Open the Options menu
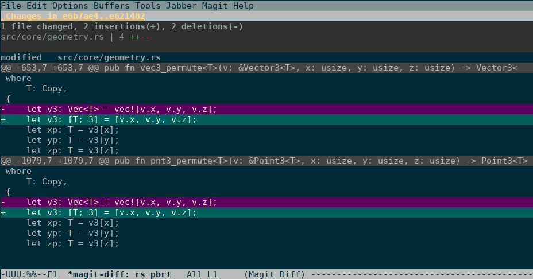 (70, 6)
